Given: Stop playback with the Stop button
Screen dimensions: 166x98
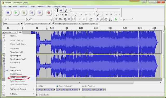Looking at the screenshot, I should click(24, 13).
